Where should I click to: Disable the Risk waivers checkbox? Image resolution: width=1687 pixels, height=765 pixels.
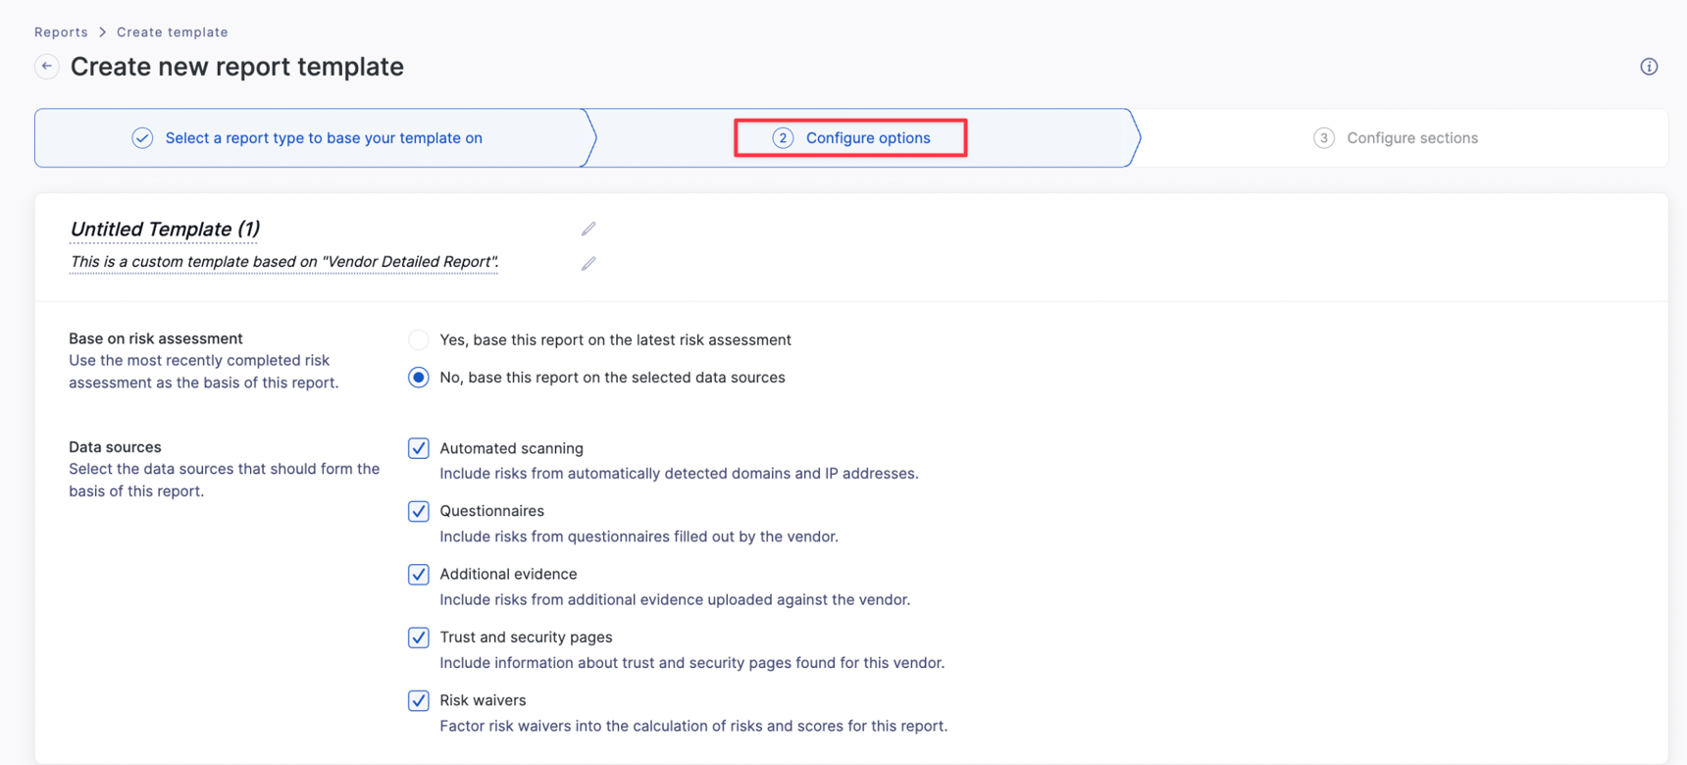(419, 700)
